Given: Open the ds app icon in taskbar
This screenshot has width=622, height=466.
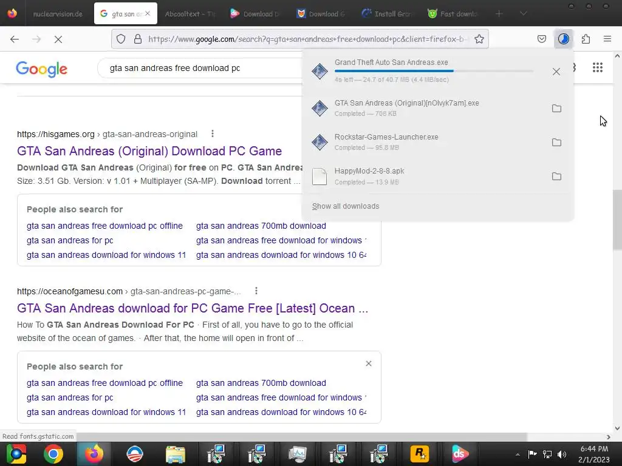Looking at the screenshot, I should (460, 454).
